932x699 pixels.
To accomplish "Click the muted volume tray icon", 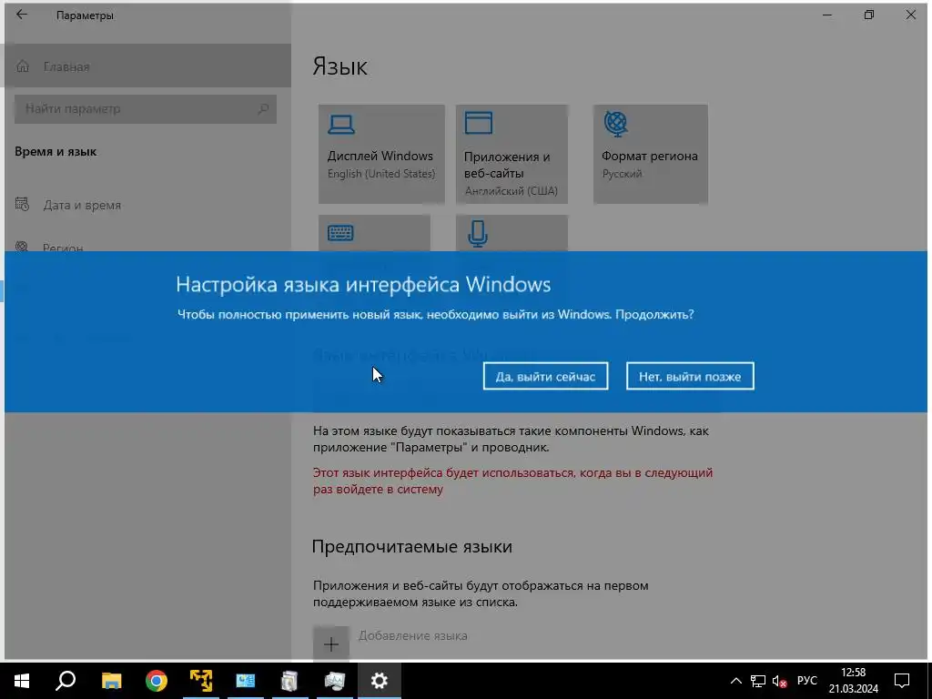I will (x=779, y=681).
